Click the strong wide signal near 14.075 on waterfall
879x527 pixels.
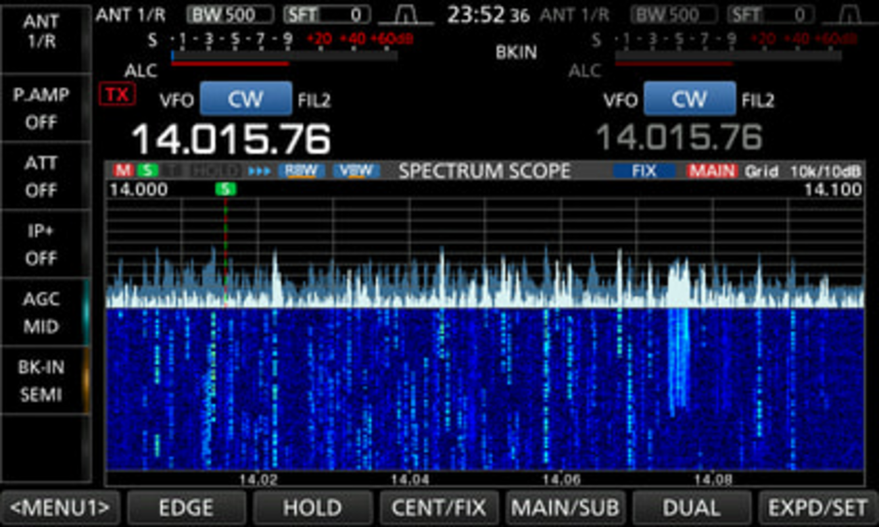click(678, 361)
